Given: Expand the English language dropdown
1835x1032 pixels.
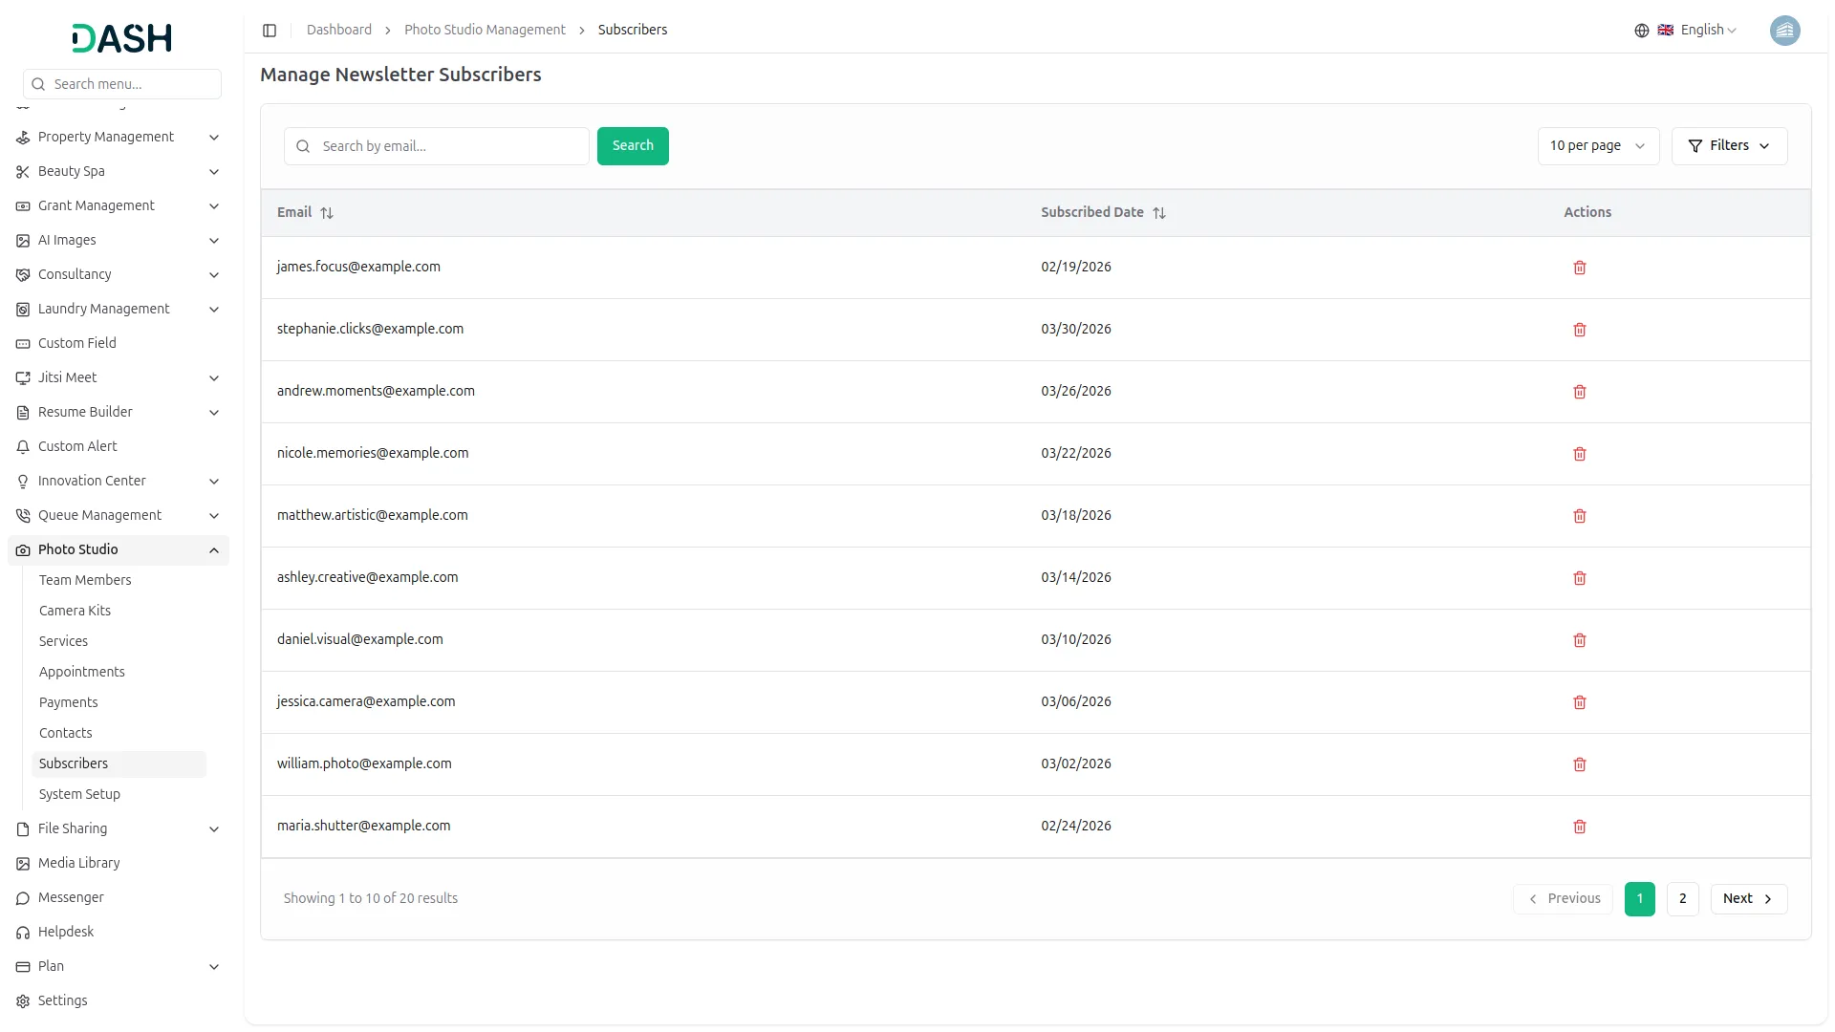Looking at the screenshot, I should (x=1702, y=30).
